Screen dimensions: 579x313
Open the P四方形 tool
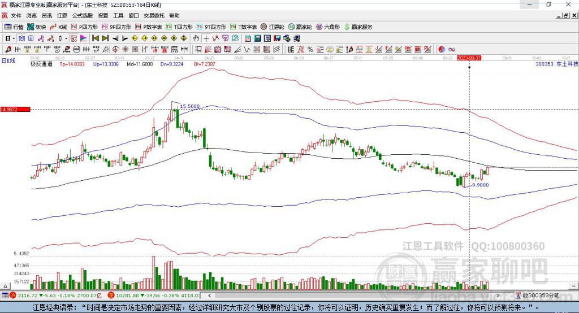pos(84,27)
